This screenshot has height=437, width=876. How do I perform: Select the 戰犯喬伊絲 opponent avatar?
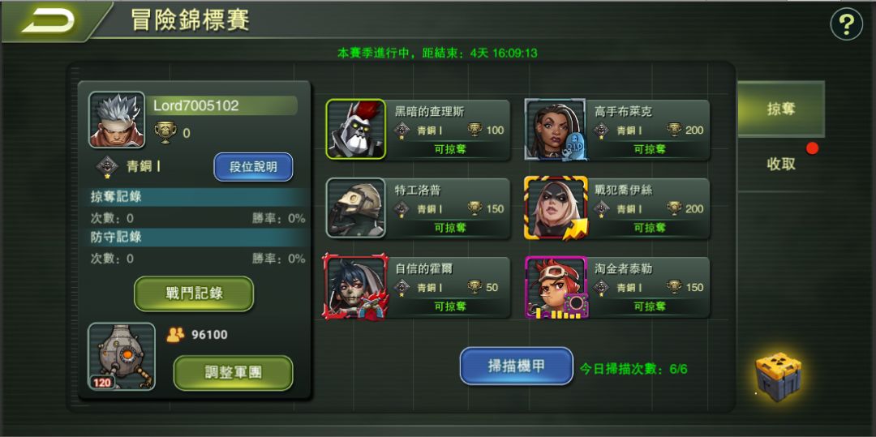click(x=556, y=208)
